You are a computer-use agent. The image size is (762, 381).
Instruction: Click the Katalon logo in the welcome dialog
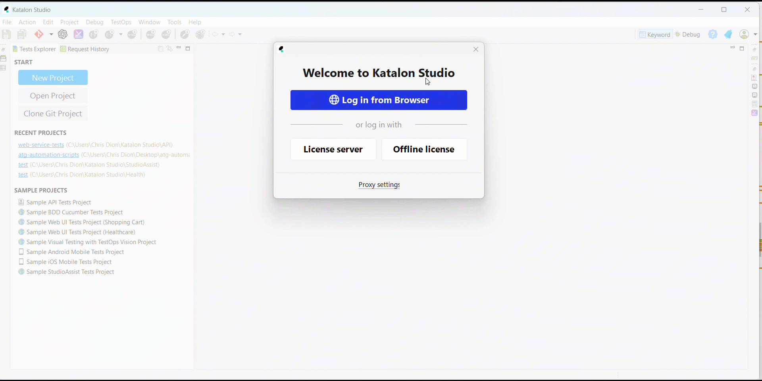point(281,49)
